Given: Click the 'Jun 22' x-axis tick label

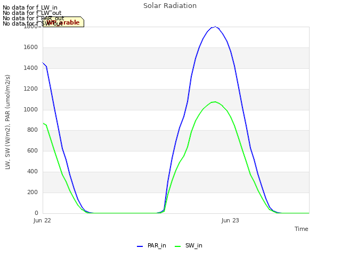Looking at the screenshot, I should tap(42, 220).
